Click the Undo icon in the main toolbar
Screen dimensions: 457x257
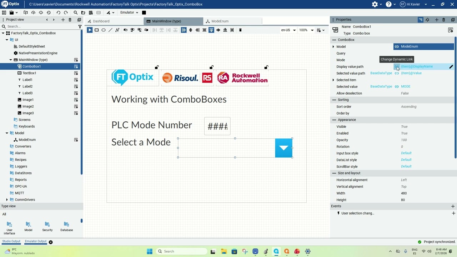58,12
